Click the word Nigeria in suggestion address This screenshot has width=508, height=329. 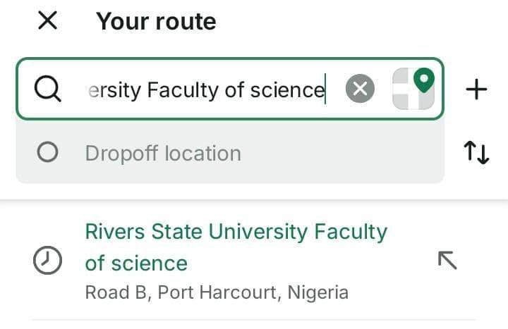pos(319,292)
